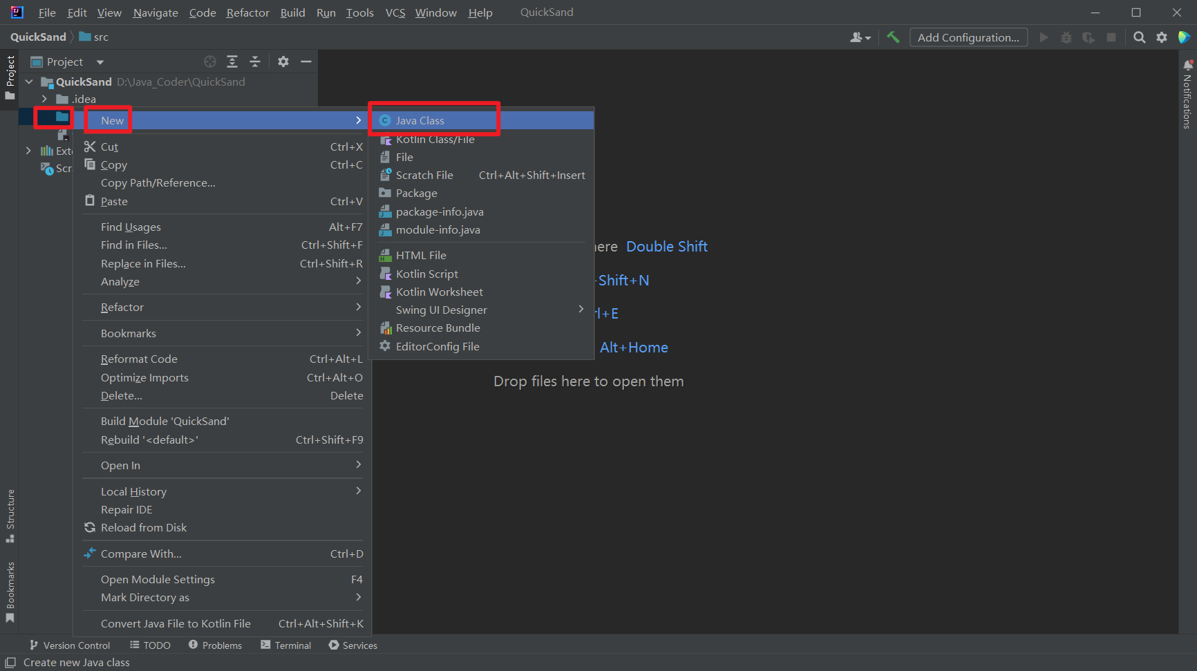
Task: Click the Run with Coverage icon
Action: point(1088,37)
